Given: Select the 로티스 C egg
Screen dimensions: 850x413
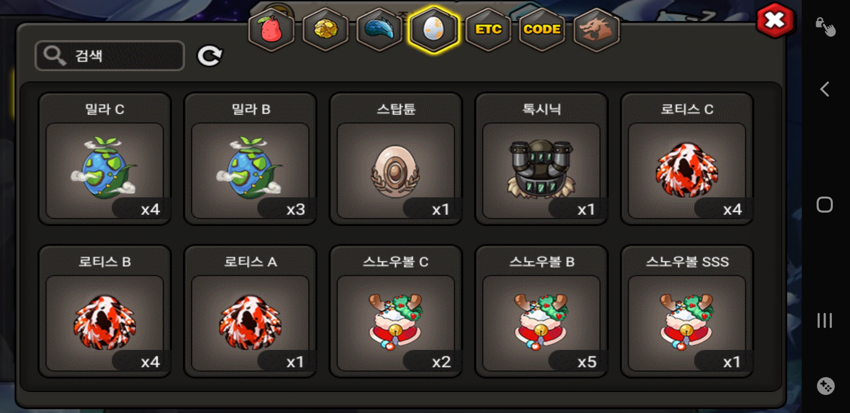Looking at the screenshot, I should pyautogui.click(x=687, y=159).
